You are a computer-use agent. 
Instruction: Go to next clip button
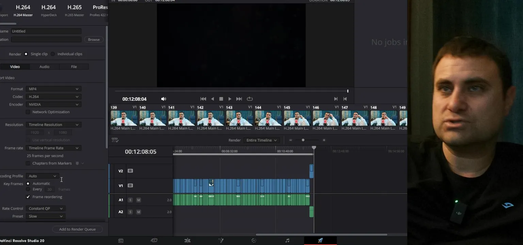click(x=336, y=99)
